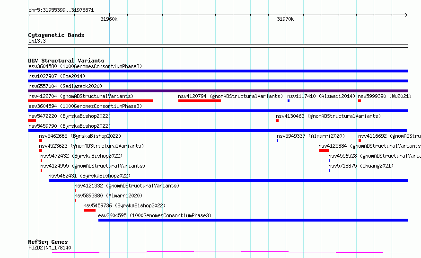Click the Cytogenetic Bands track title
This screenshot has height=258, width=421.
point(56,35)
